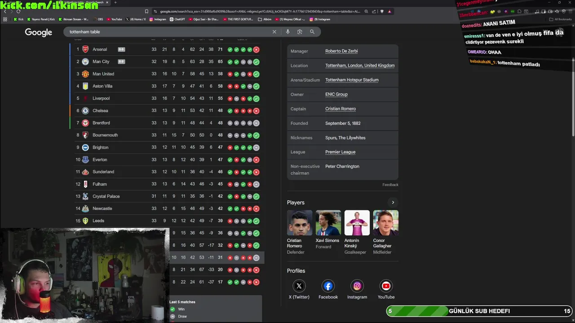Open the YouTube bookmark
This screenshot has height=323, width=575.
tap(114, 19)
